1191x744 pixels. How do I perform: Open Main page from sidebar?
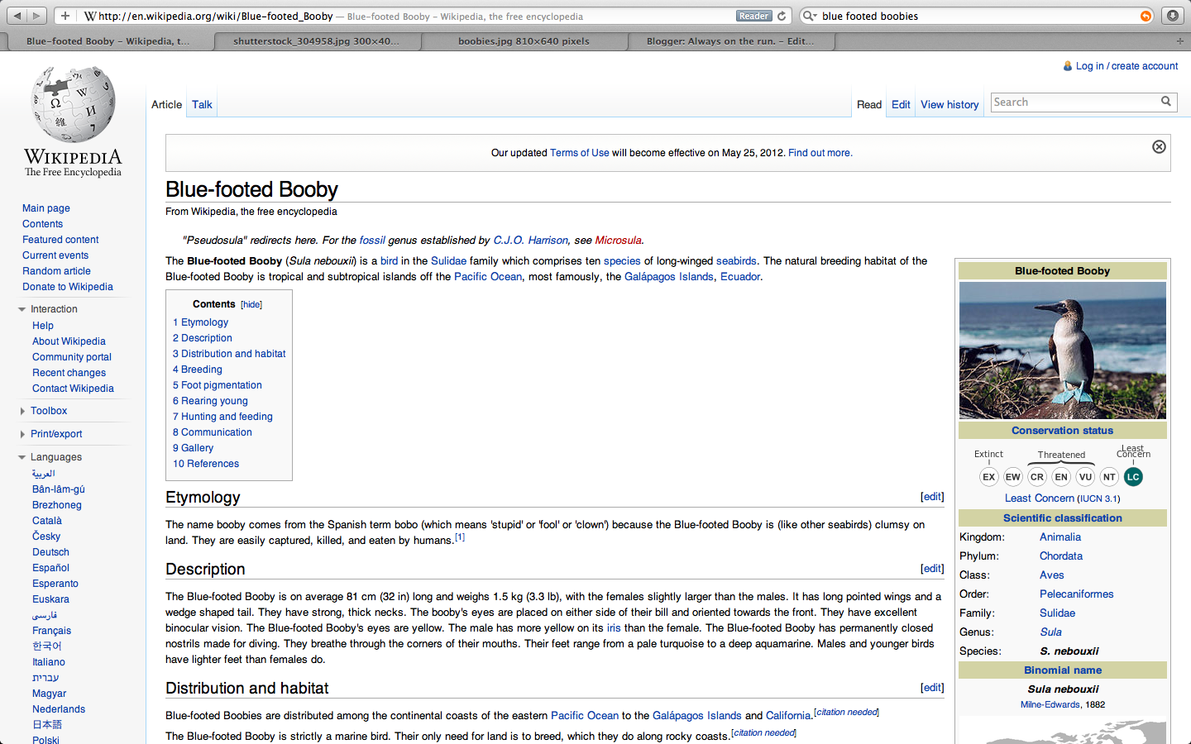point(46,208)
